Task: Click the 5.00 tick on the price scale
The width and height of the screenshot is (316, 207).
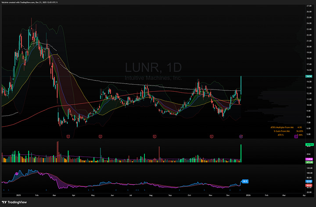Action: (309, 134)
